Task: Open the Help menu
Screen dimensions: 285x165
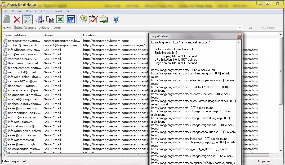Action: (69, 11)
